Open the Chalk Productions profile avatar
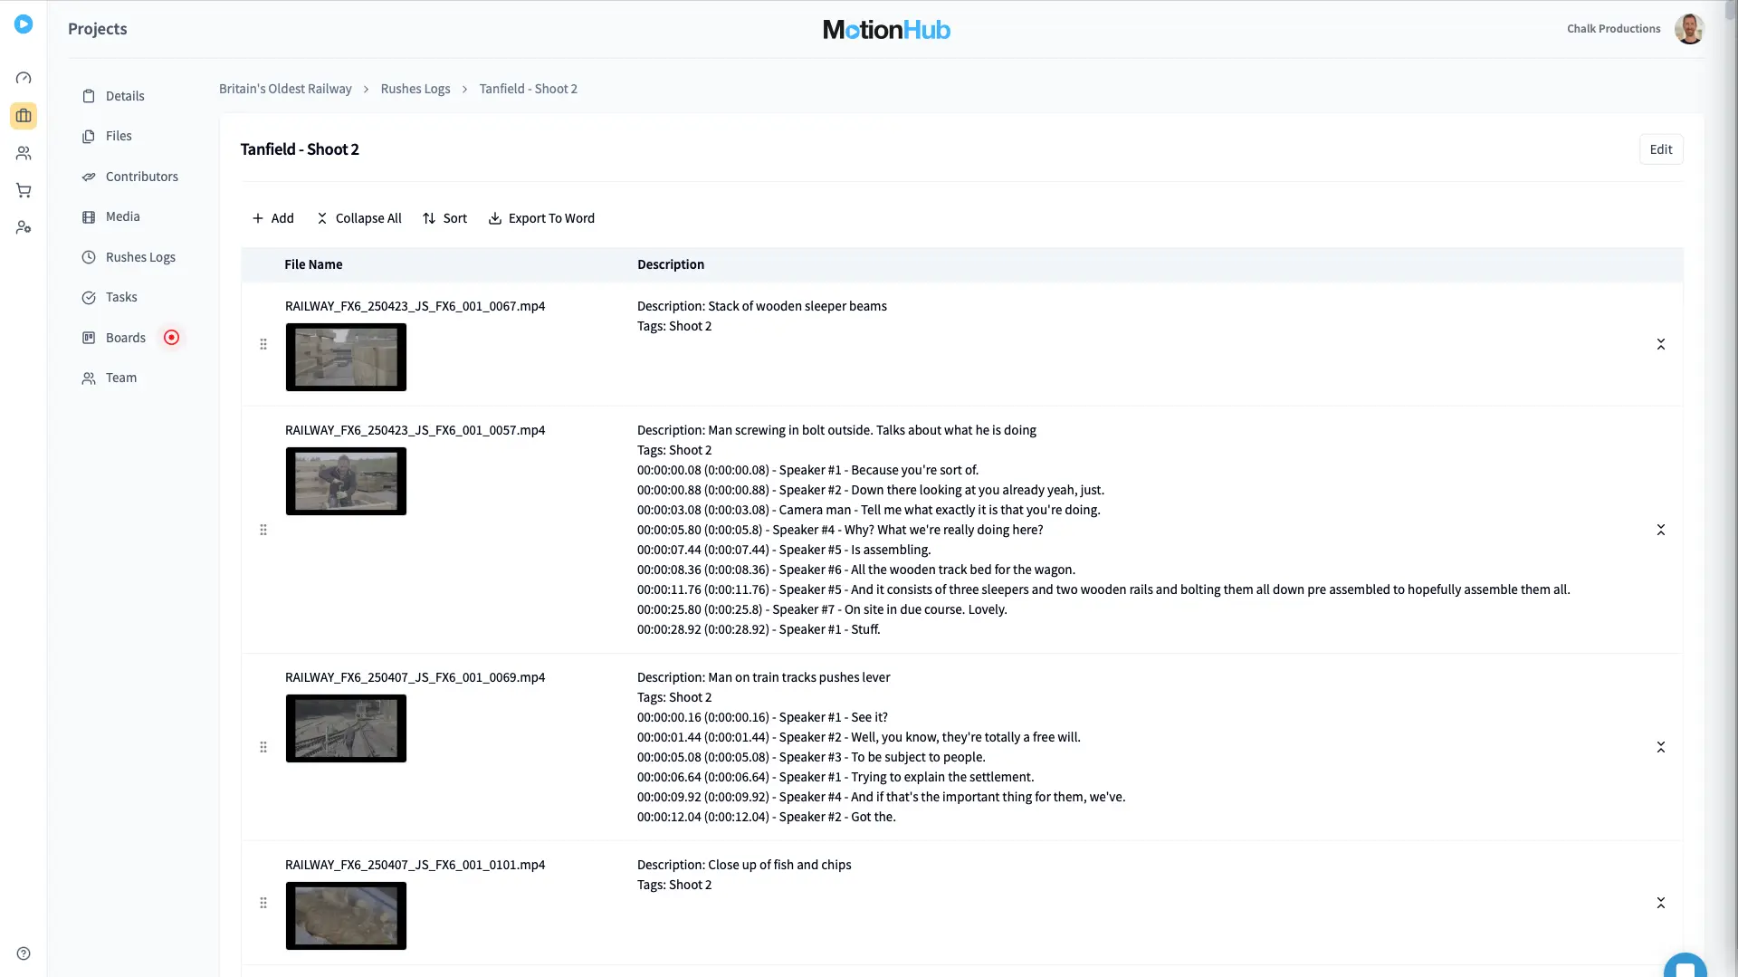Image resolution: width=1738 pixels, height=977 pixels. pyautogui.click(x=1690, y=28)
